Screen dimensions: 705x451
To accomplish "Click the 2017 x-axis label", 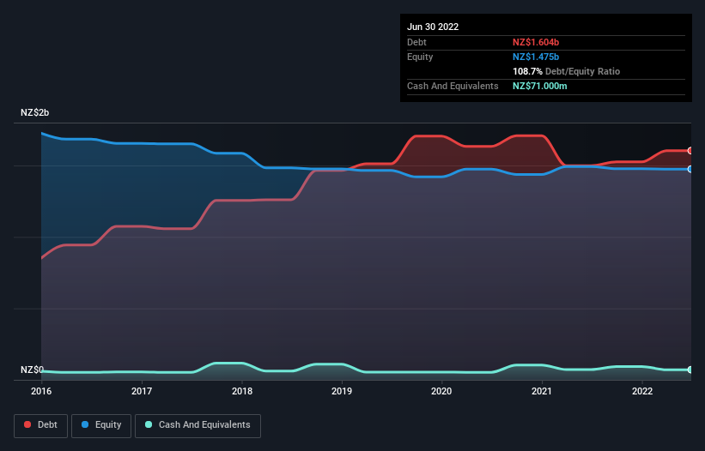I will pyautogui.click(x=142, y=391).
